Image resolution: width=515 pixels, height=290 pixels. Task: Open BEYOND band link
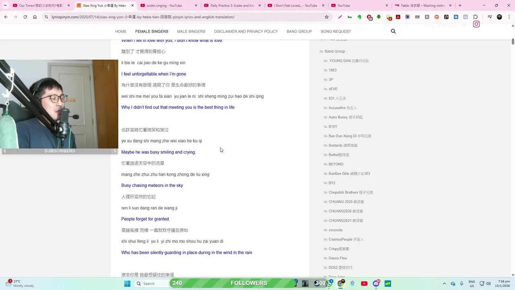tap(336, 164)
